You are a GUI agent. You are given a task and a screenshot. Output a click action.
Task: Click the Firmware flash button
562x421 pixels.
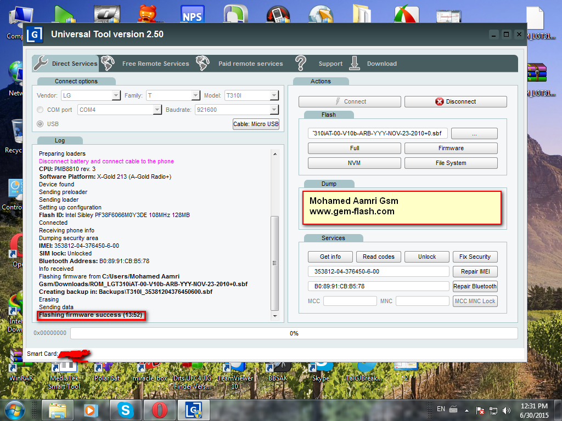451,148
